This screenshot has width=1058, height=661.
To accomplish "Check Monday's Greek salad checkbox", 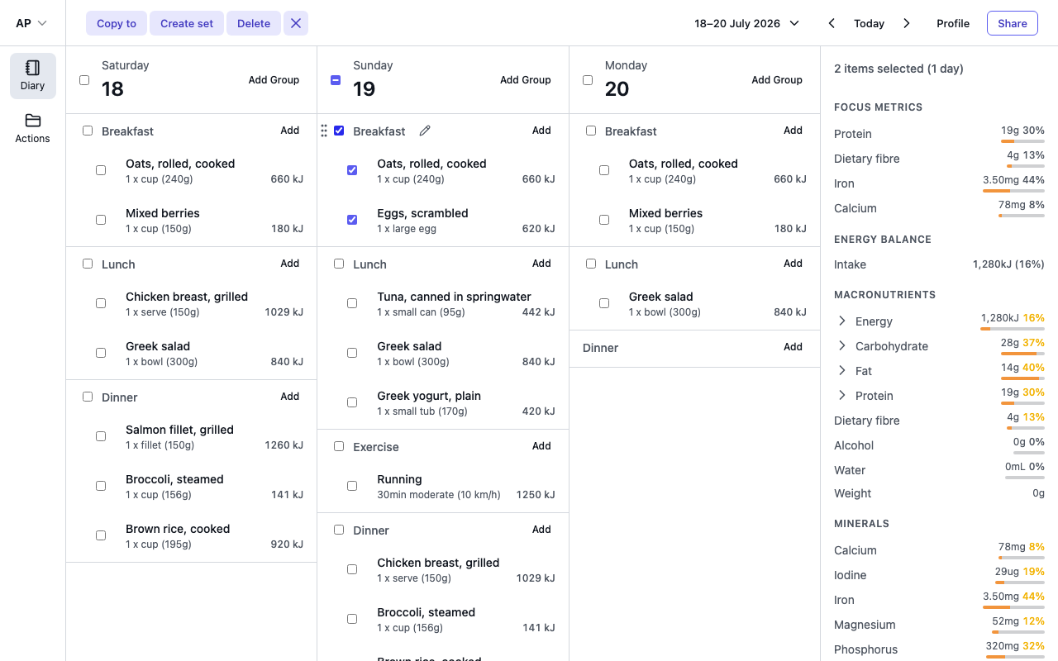I will point(604,303).
